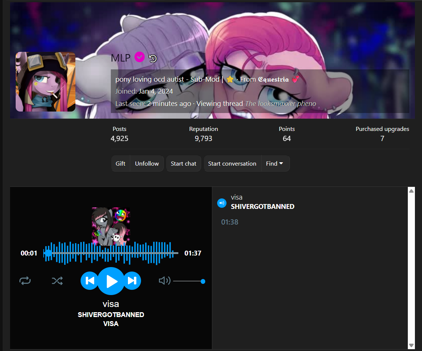422x351 pixels.
Task: Click Start conversation button
Action: coord(232,163)
